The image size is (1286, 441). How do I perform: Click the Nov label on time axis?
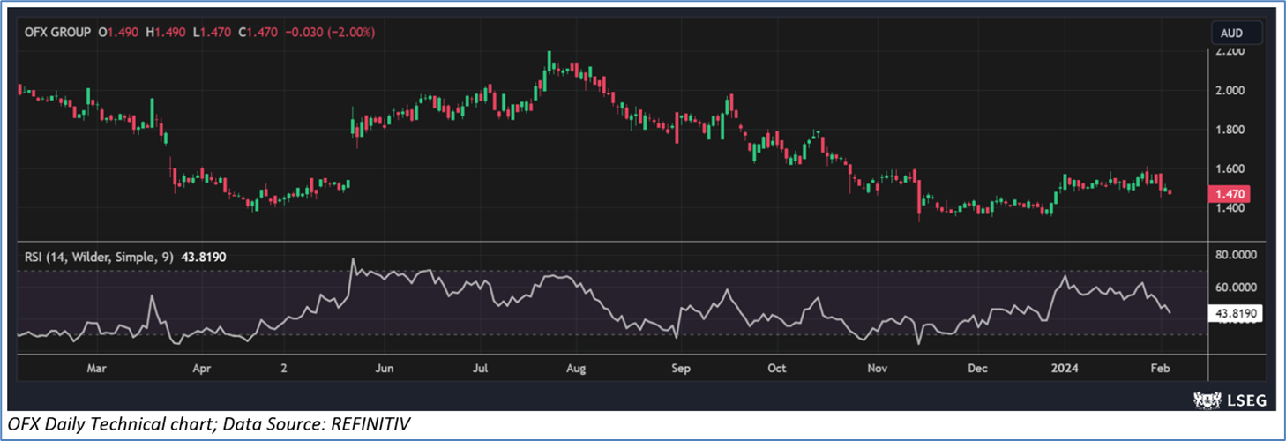(876, 367)
